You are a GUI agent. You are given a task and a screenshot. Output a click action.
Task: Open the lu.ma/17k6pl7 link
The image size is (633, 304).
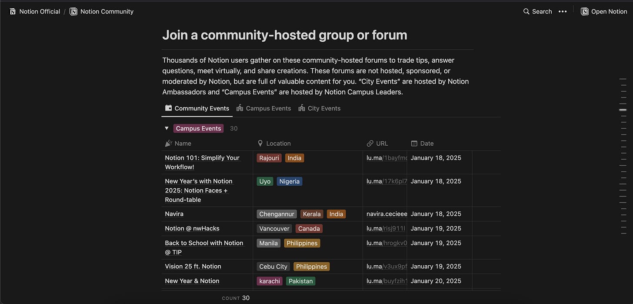pyautogui.click(x=386, y=181)
